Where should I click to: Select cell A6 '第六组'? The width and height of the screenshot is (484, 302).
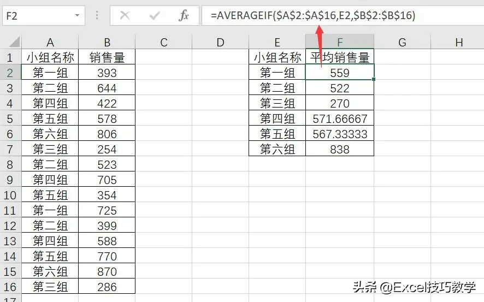point(50,134)
